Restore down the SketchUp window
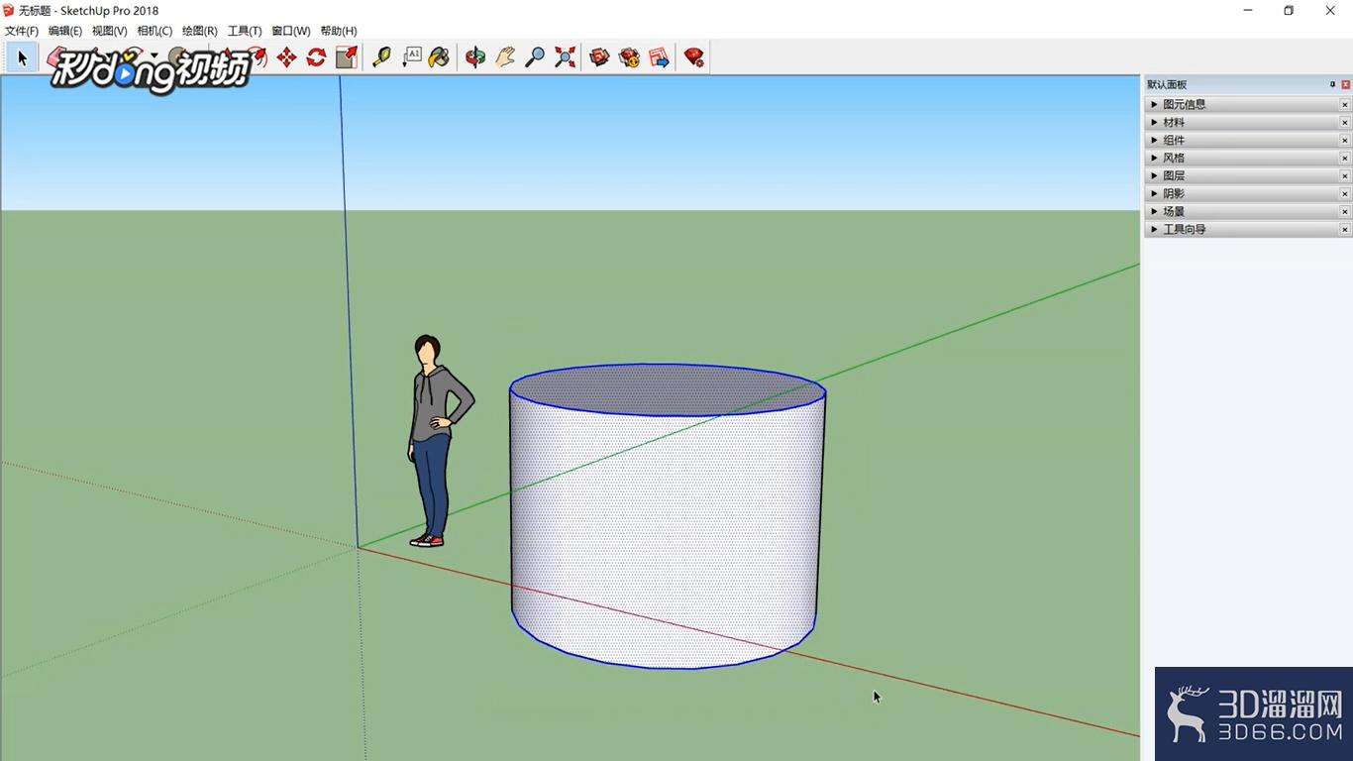1353x761 pixels. [1289, 11]
